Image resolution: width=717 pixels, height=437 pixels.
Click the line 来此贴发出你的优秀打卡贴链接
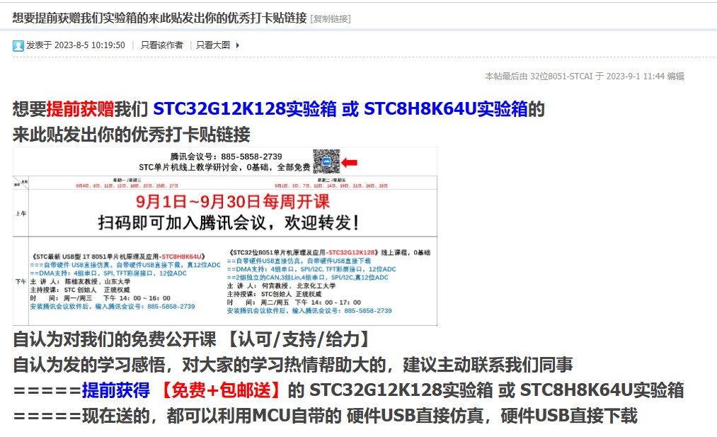pos(132,134)
